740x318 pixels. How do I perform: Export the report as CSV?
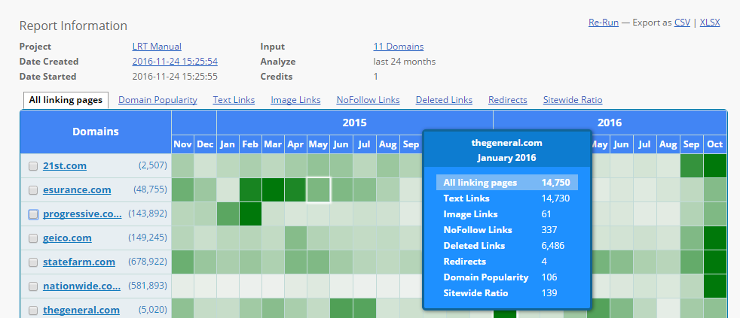(682, 22)
